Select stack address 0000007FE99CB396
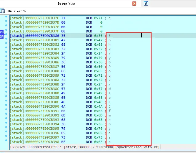 (x=34, y=133)
